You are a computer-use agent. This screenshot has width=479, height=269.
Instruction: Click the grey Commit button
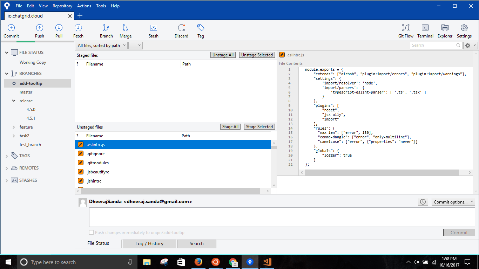pos(459,233)
